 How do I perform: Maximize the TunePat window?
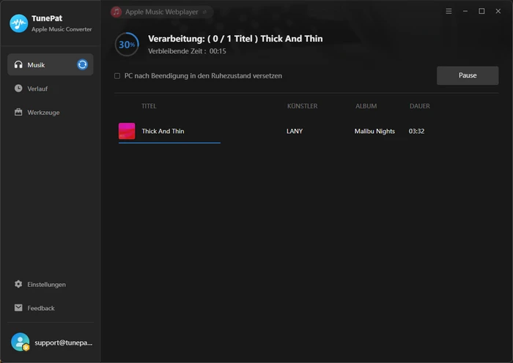pos(481,11)
